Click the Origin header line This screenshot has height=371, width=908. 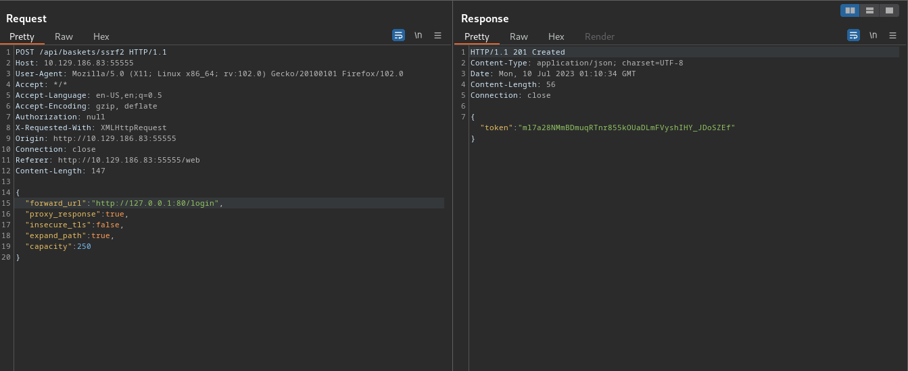[x=96, y=138]
